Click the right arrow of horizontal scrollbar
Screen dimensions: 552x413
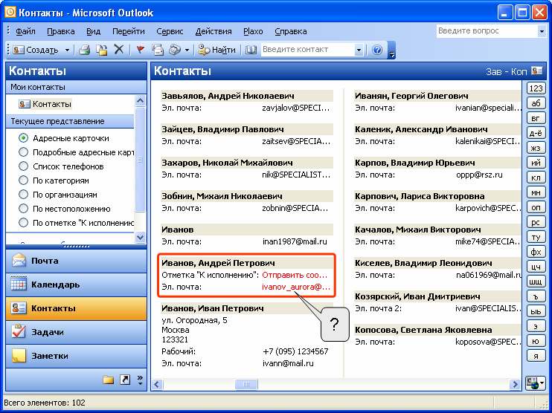[x=515, y=384]
